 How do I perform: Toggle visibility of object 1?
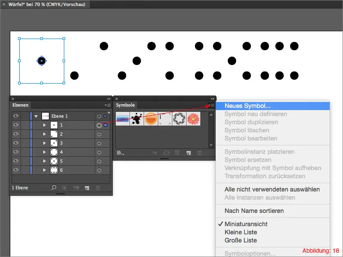tap(16, 125)
